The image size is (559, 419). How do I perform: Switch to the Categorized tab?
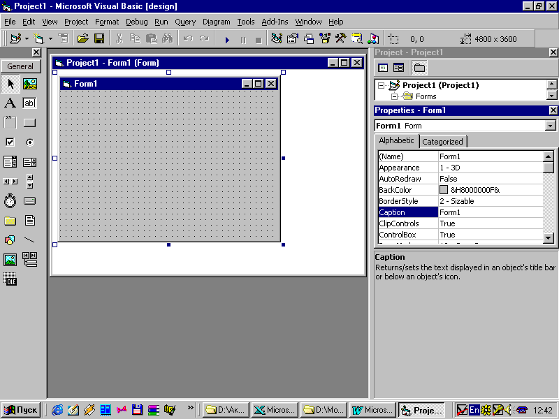click(x=442, y=142)
